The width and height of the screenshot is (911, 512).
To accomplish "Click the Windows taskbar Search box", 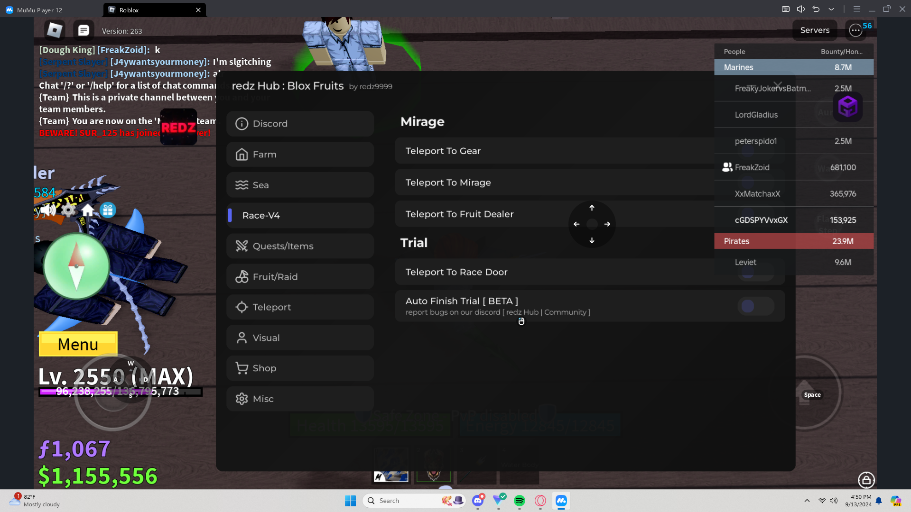I will [x=414, y=501].
